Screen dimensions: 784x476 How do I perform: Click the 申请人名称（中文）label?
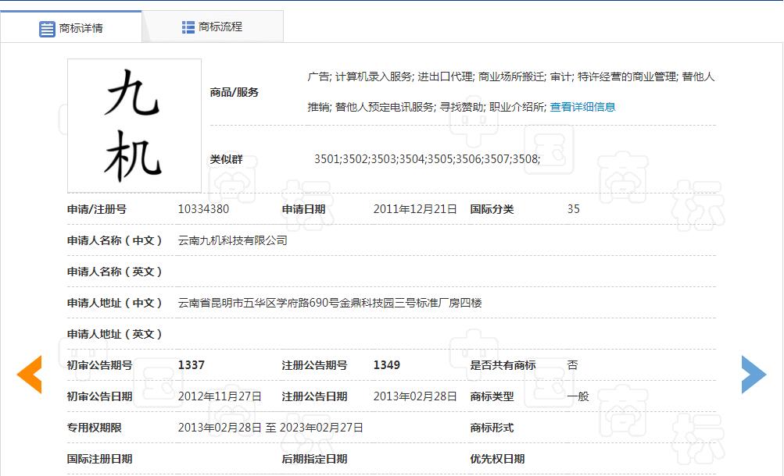114,240
